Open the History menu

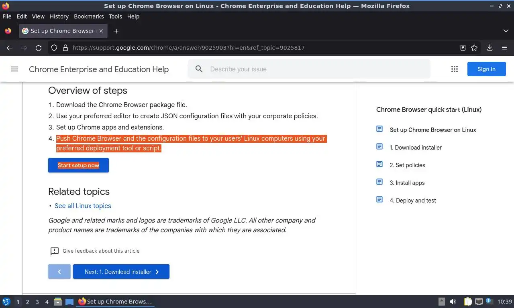point(59,16)
